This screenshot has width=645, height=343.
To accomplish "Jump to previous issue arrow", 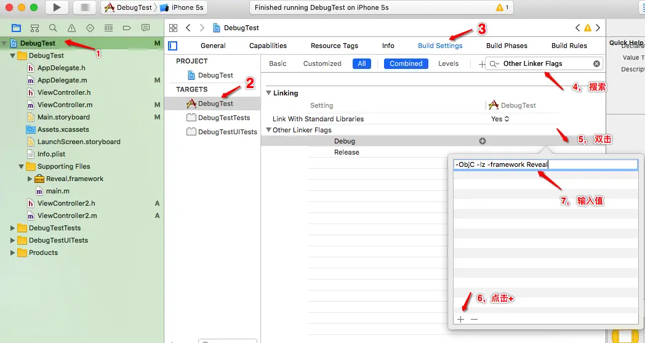I will 577,28.
